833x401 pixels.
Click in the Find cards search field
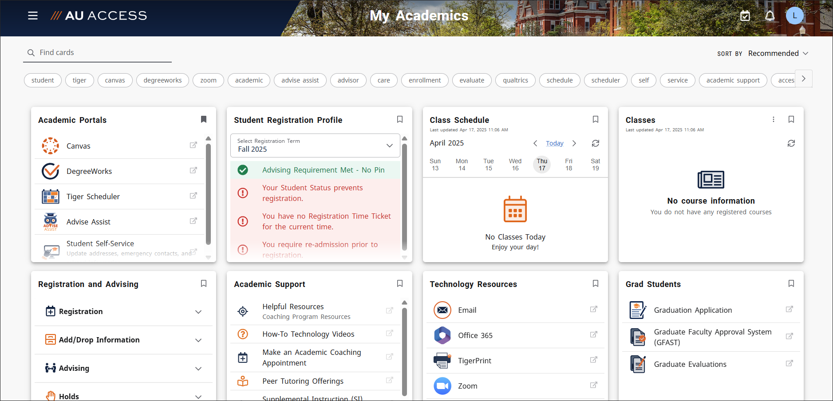(x=98, y=52)
